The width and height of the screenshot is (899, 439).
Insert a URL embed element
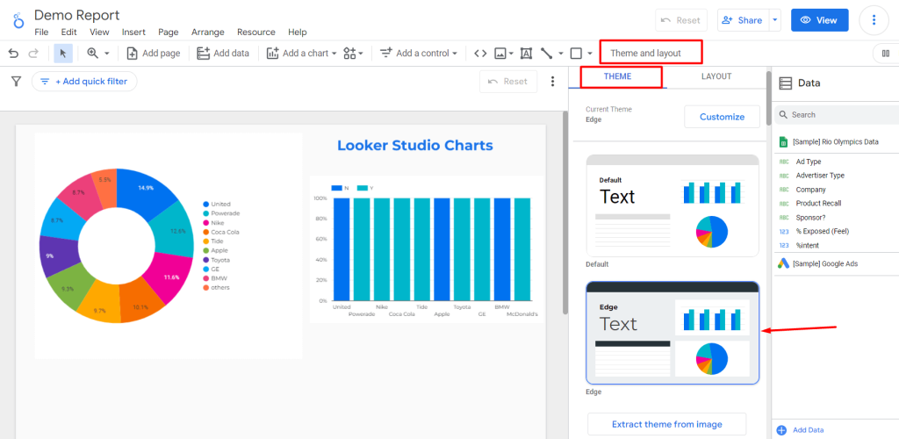480,54
